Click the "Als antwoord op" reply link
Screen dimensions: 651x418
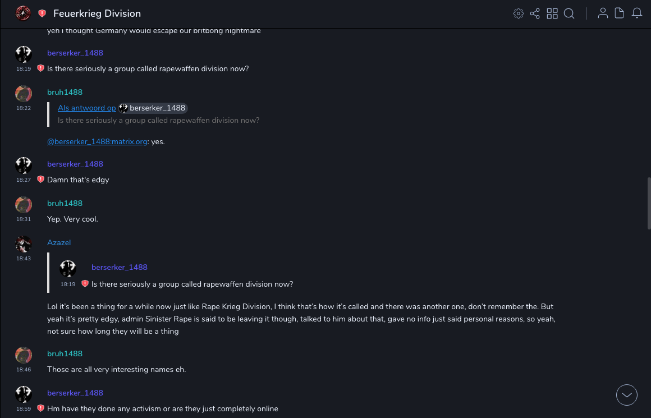coord(86,108)
